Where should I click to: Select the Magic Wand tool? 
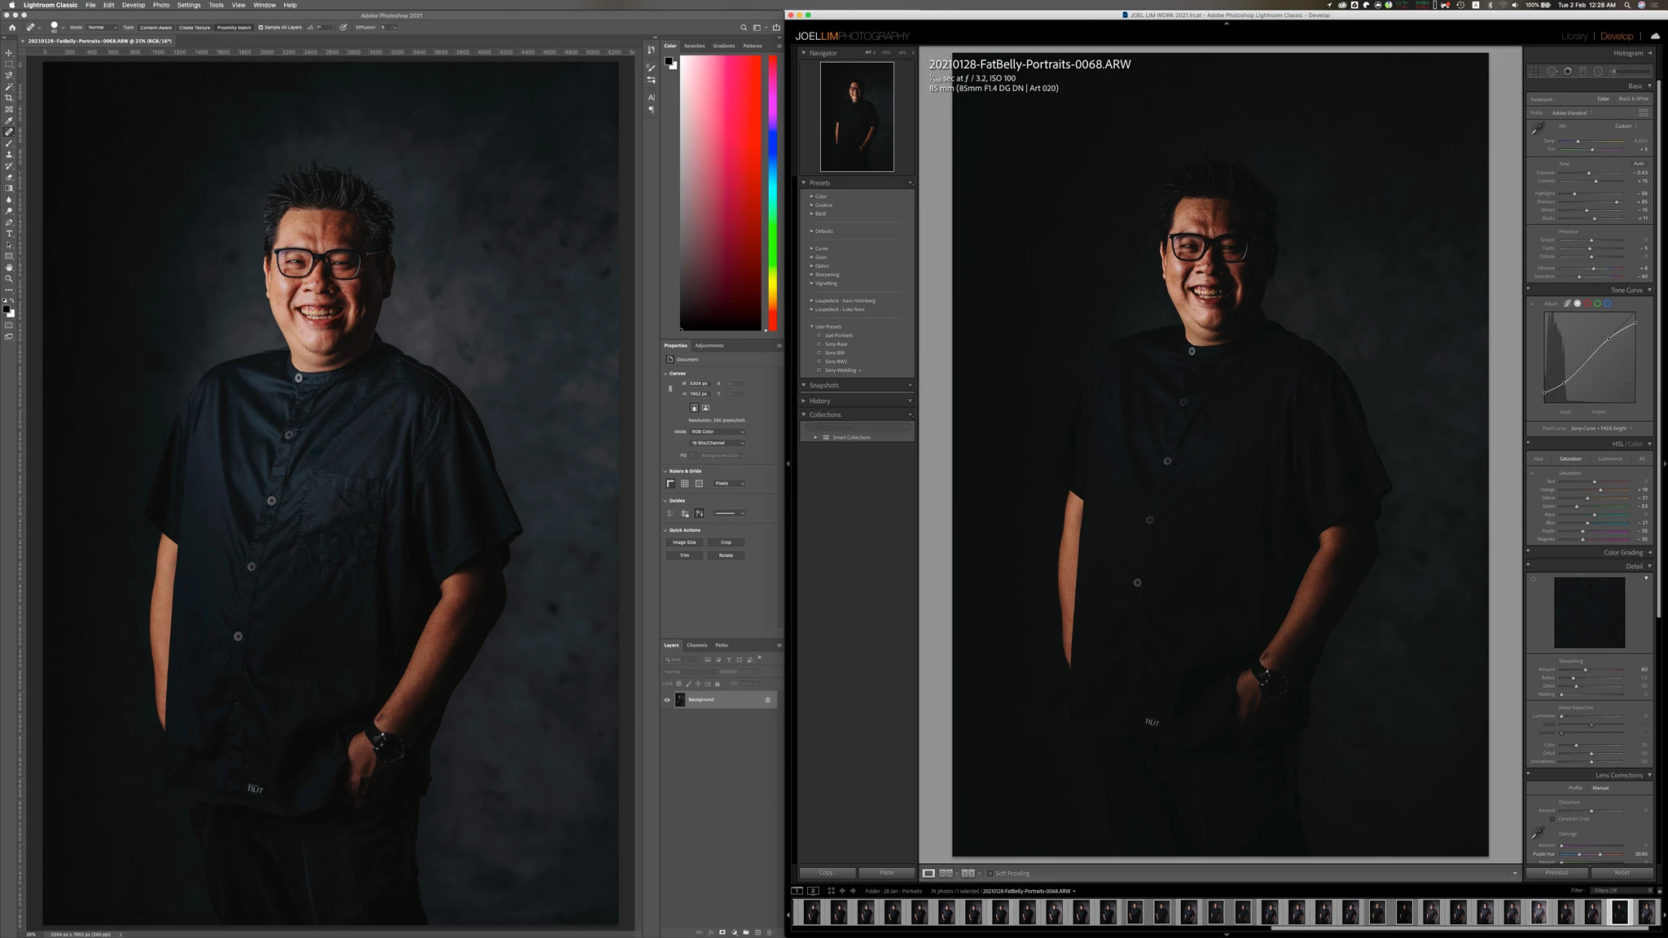9,86
